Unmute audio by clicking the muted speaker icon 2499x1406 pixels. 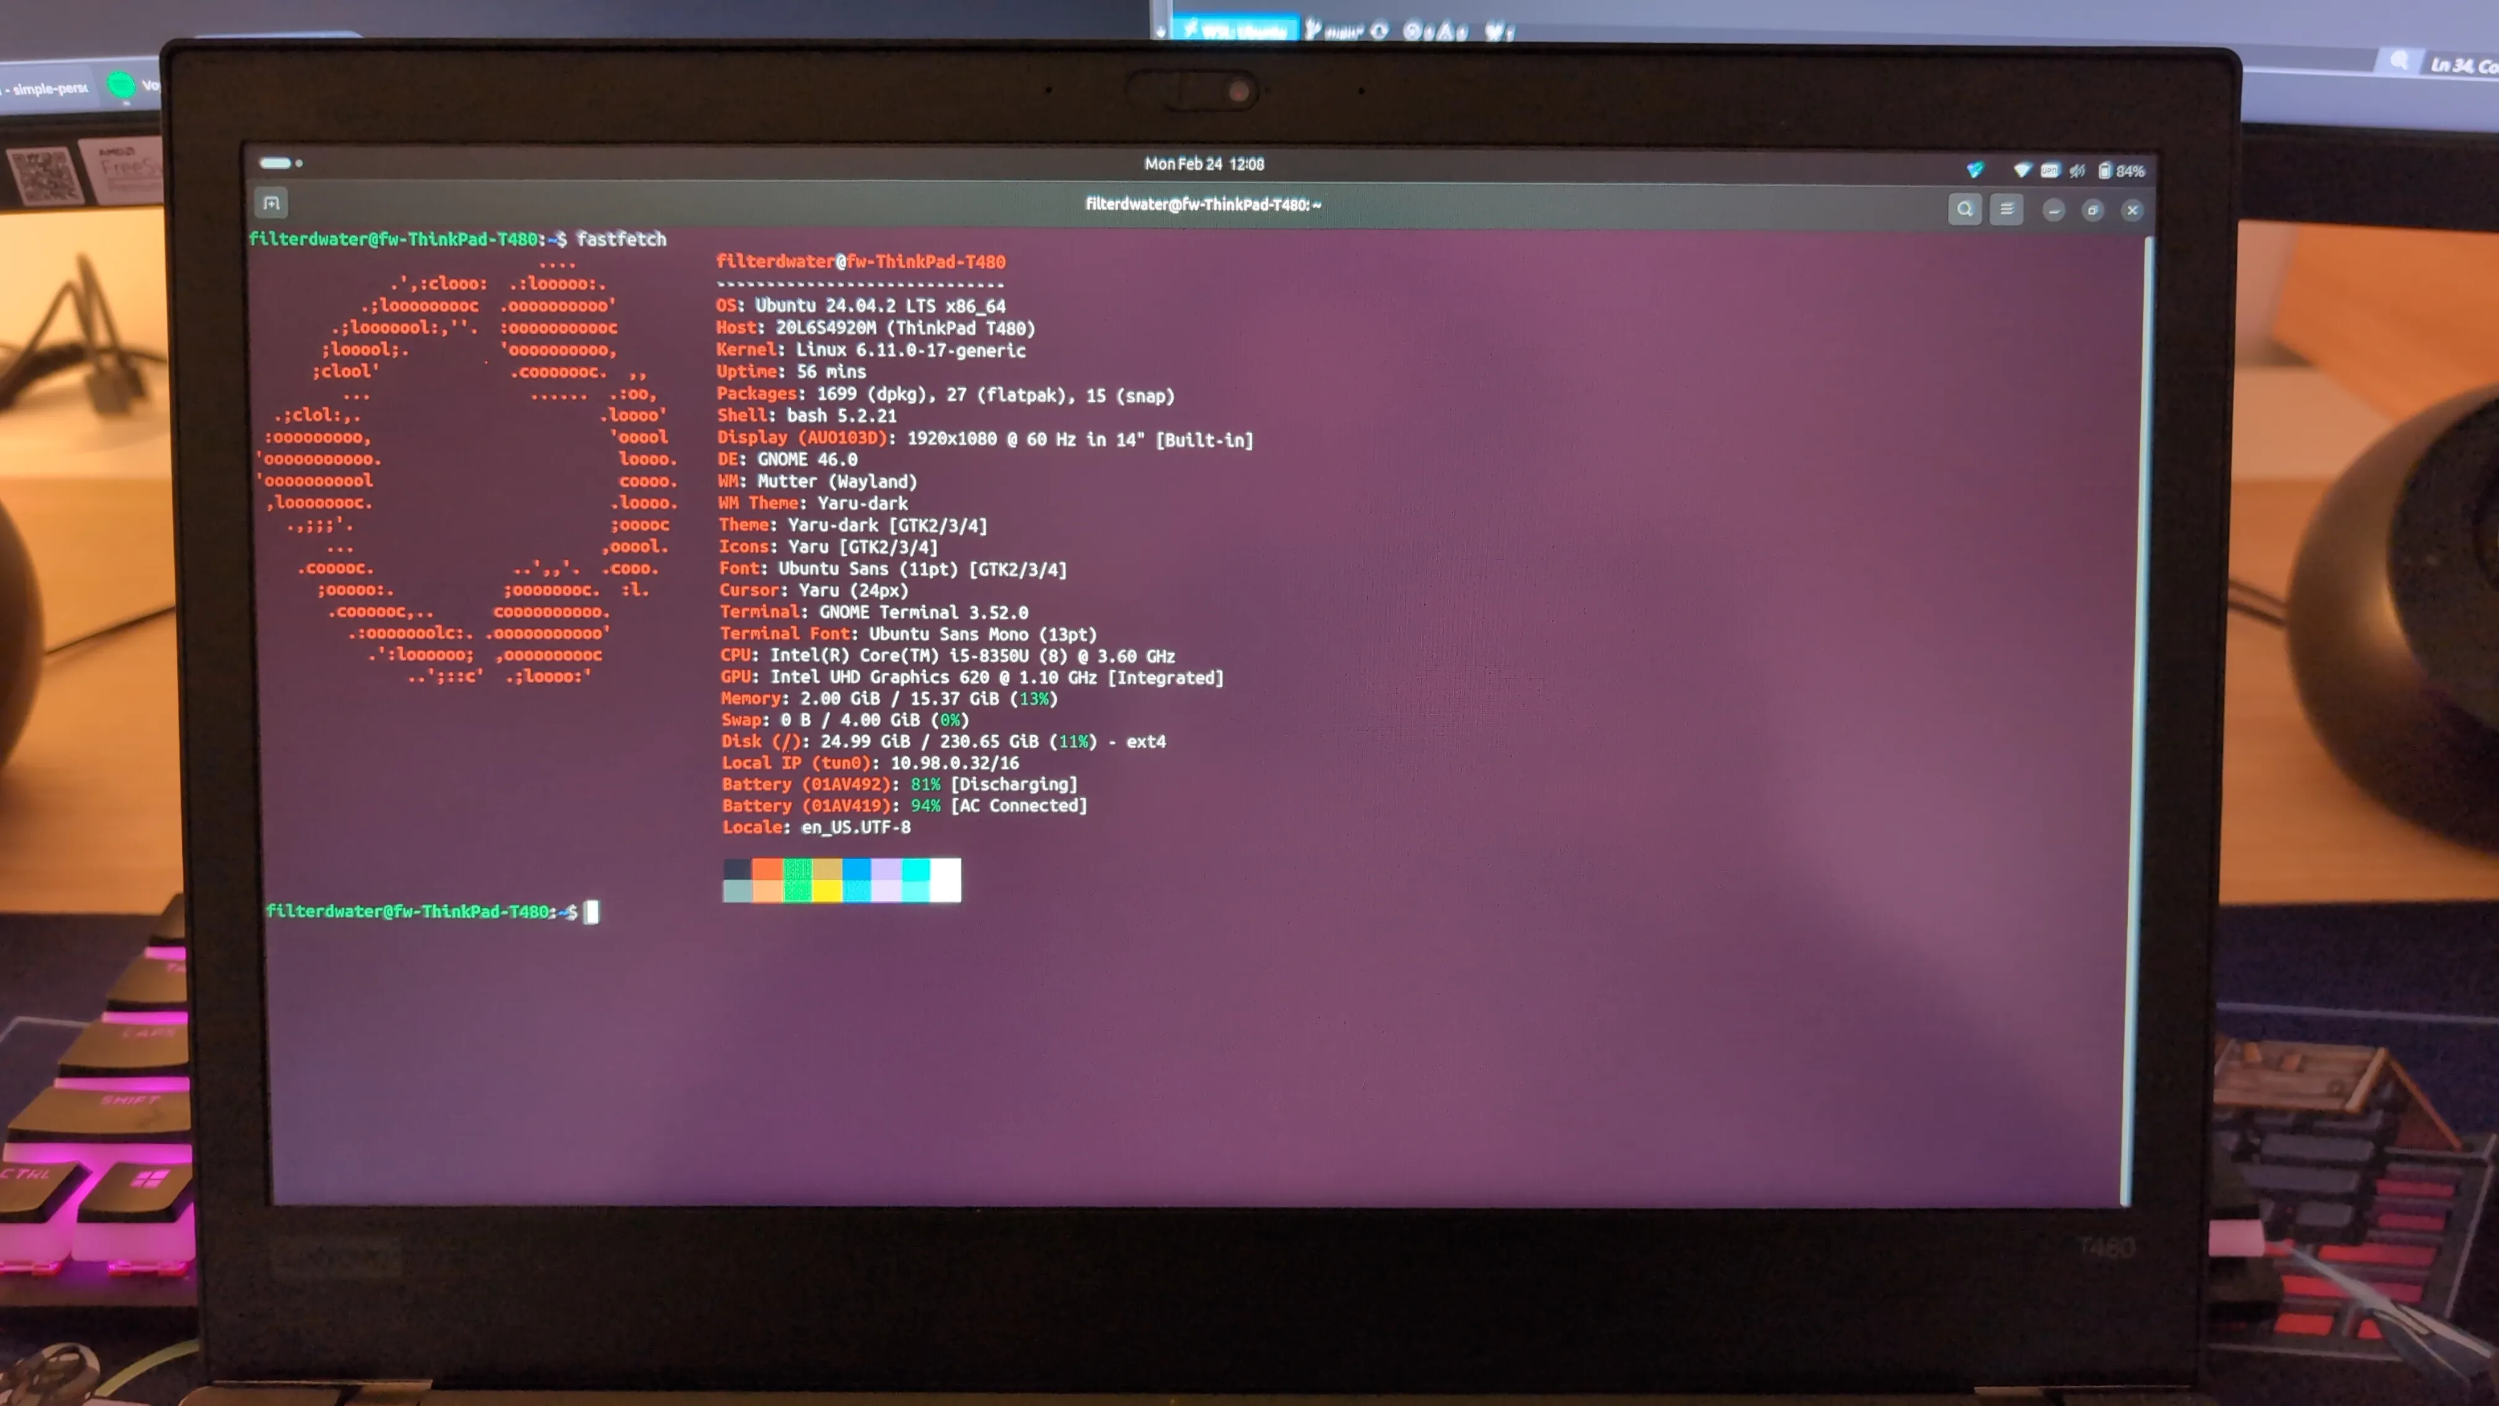point(2077,170)
